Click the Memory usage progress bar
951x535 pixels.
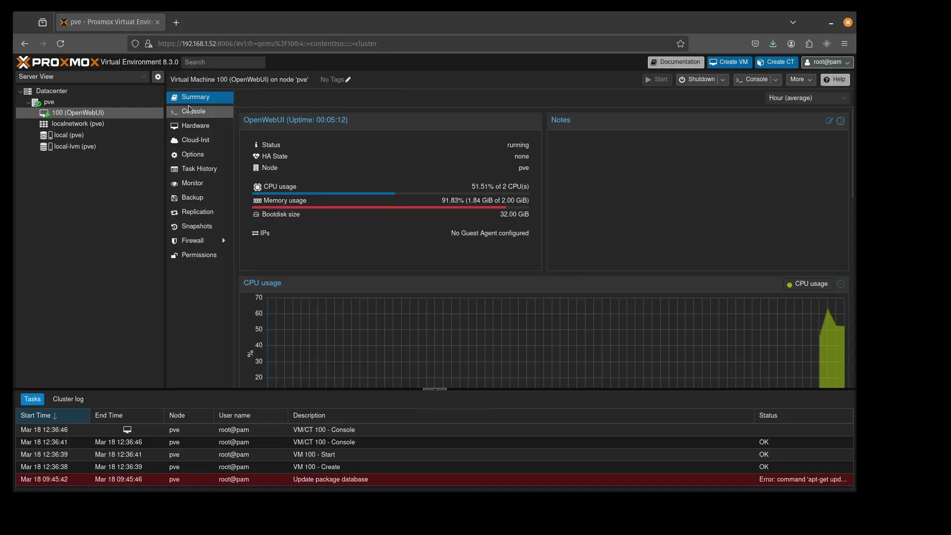(390, 208)
